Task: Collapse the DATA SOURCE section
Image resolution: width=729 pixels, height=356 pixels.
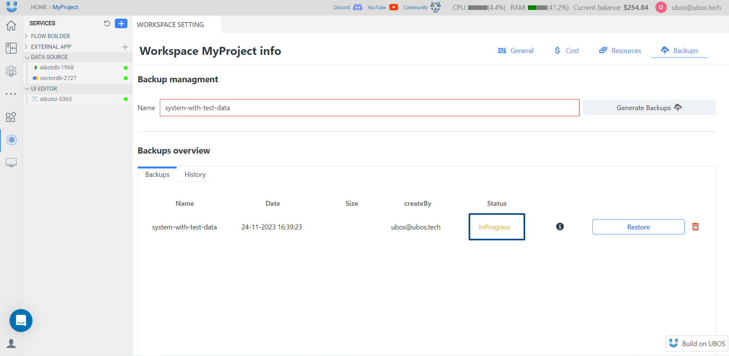Action: pos(49,57)
